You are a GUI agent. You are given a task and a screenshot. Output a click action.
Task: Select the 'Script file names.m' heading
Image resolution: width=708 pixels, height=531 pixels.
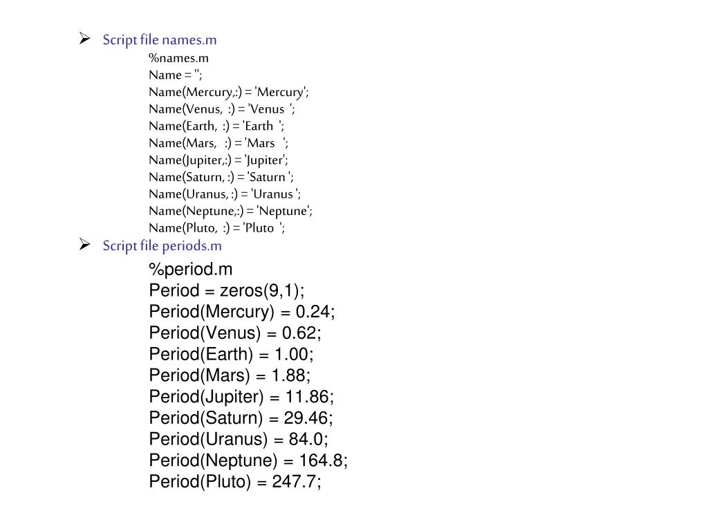point(160,39)
